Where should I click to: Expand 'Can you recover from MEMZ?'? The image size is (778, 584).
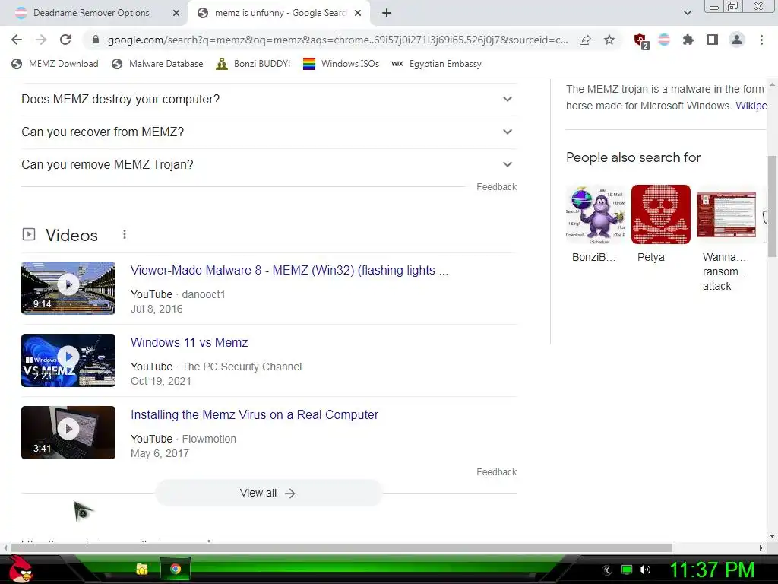[x=269, y=132]
